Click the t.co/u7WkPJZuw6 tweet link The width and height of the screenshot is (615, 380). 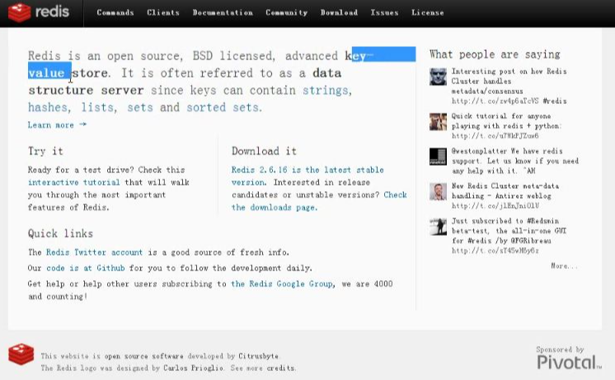tap(495, 136)
